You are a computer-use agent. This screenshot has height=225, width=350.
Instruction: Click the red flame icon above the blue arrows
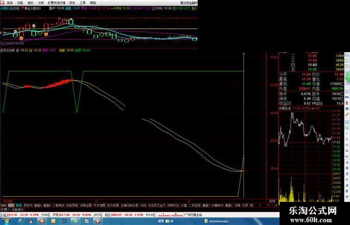coord(347,103)
